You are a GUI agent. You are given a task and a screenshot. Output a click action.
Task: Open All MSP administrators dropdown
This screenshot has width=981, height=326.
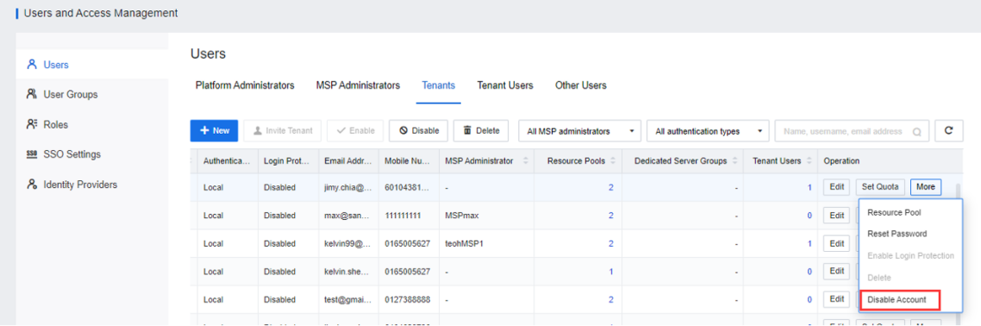point(580,131)
